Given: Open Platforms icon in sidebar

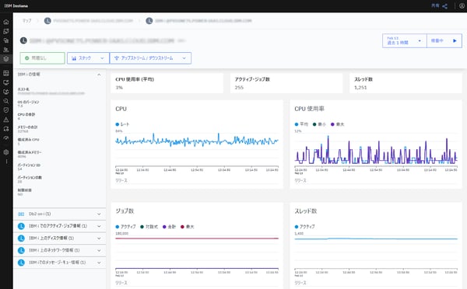Looking at the screenshot, I should (6, 50).
